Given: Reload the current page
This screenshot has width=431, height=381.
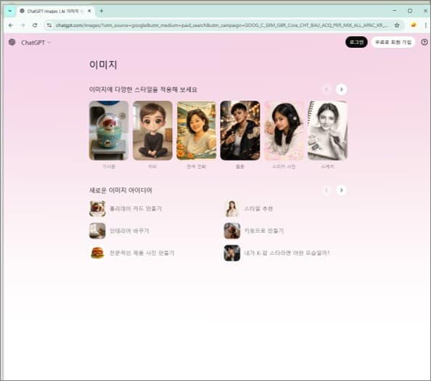Looking at the screenshot, I should click(35, 25).
